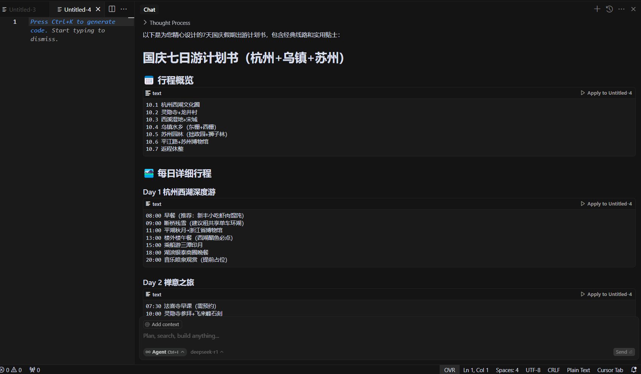The image size is (641, 374).
Task: Open chat history clock icon
Action: [x=609, y=9]
